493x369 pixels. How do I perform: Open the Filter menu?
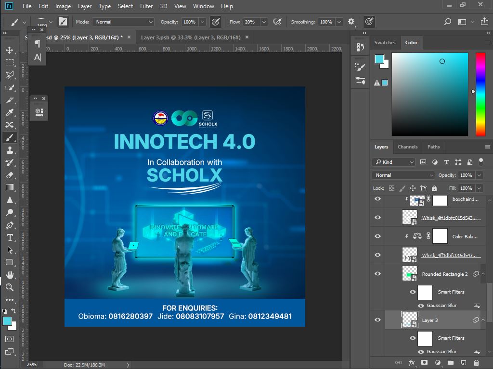coord(146,6)
